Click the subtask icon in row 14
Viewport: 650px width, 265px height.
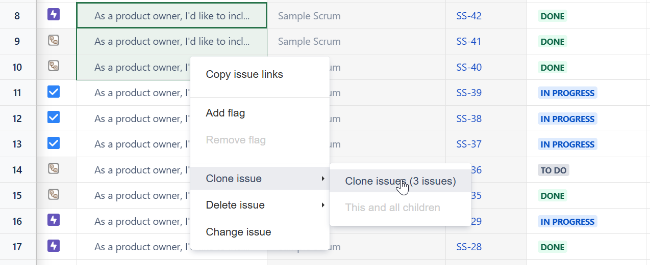tap(54, 168)
